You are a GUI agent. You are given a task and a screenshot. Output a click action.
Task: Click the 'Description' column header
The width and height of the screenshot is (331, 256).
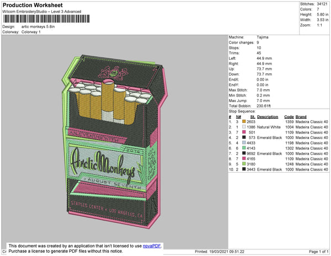click(268, 117)
